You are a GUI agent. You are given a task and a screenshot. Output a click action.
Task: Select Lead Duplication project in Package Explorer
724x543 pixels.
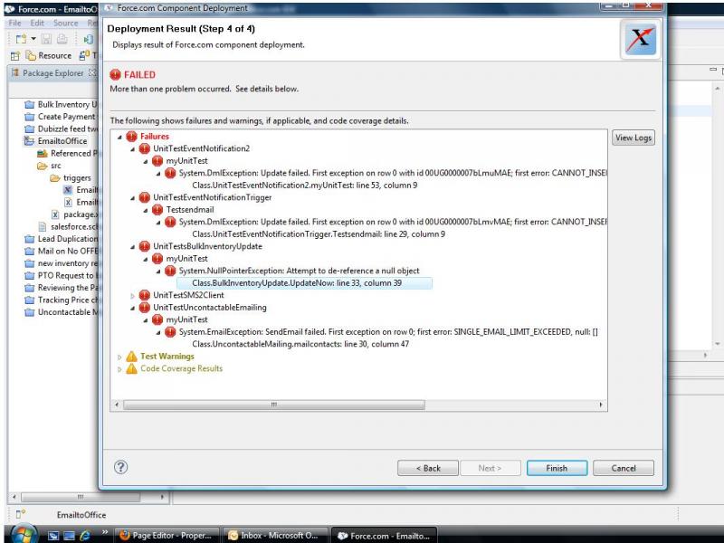click(x=61, y=239)
